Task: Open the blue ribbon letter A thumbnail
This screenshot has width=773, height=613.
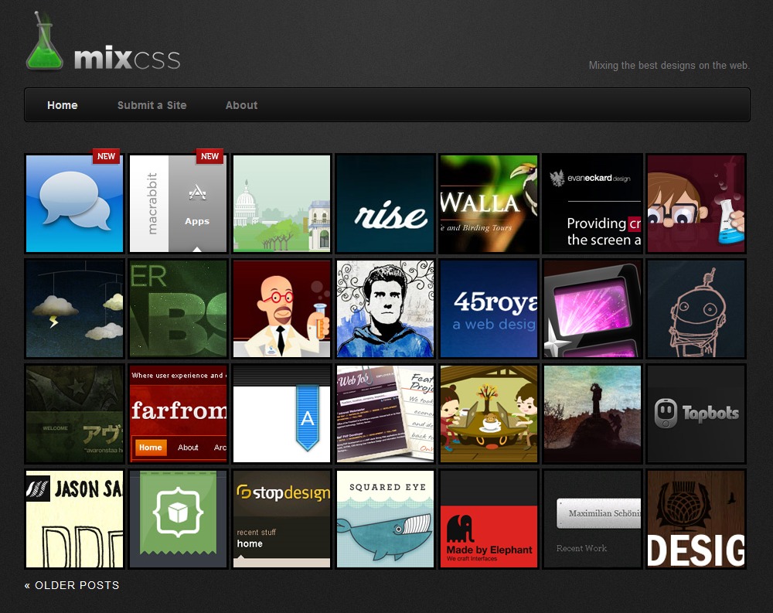Action: [x=281, y=414]
